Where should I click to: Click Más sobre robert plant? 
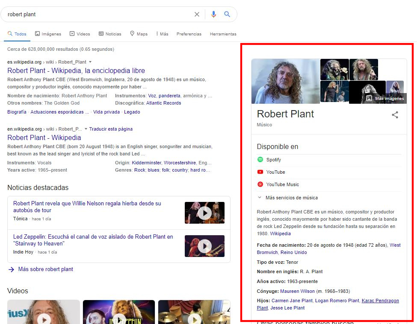click(45, 269)
